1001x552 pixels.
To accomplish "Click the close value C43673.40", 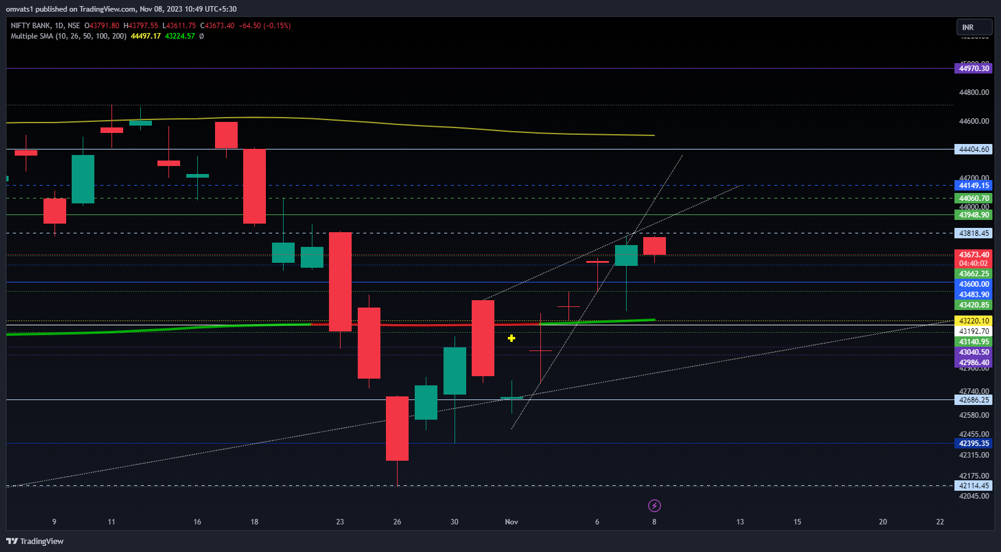I will click(x=217, y=26).
